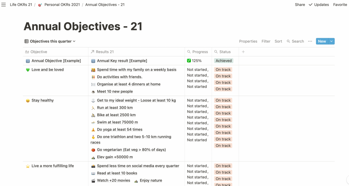
Task: Open the Updates menu in top bar
Action: (x=319, y=5)
